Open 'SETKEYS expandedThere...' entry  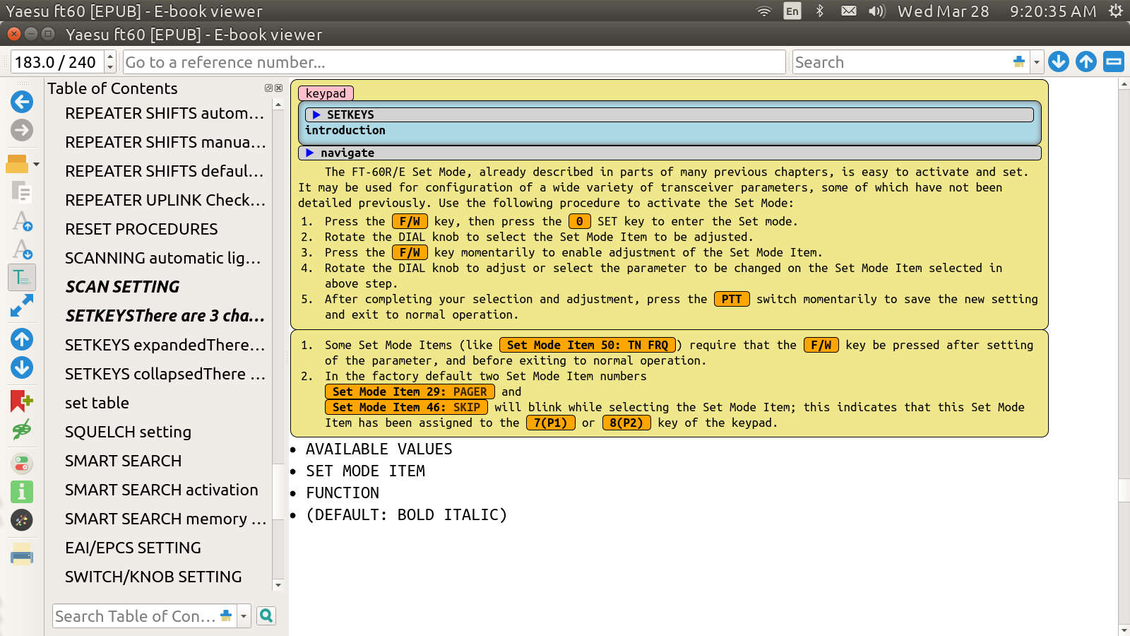point(165,345)
